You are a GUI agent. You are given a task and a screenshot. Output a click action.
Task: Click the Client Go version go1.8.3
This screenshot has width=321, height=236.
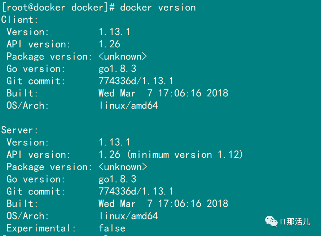tap(117, 69)
